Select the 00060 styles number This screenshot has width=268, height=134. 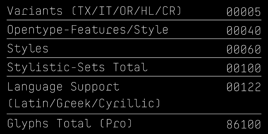coord(244,49)
